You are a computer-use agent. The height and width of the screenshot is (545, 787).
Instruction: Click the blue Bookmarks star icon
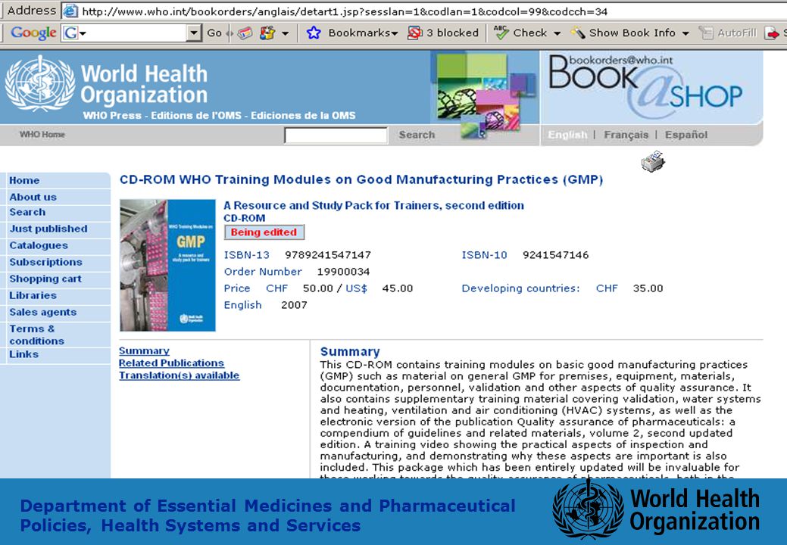(314, 33)
